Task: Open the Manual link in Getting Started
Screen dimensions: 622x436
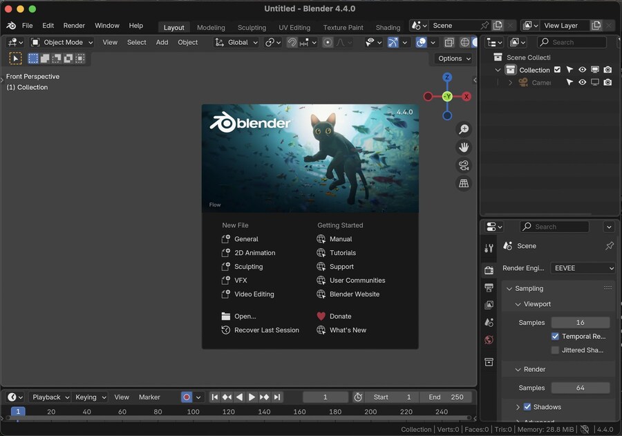Action: (x=341, y=239)
